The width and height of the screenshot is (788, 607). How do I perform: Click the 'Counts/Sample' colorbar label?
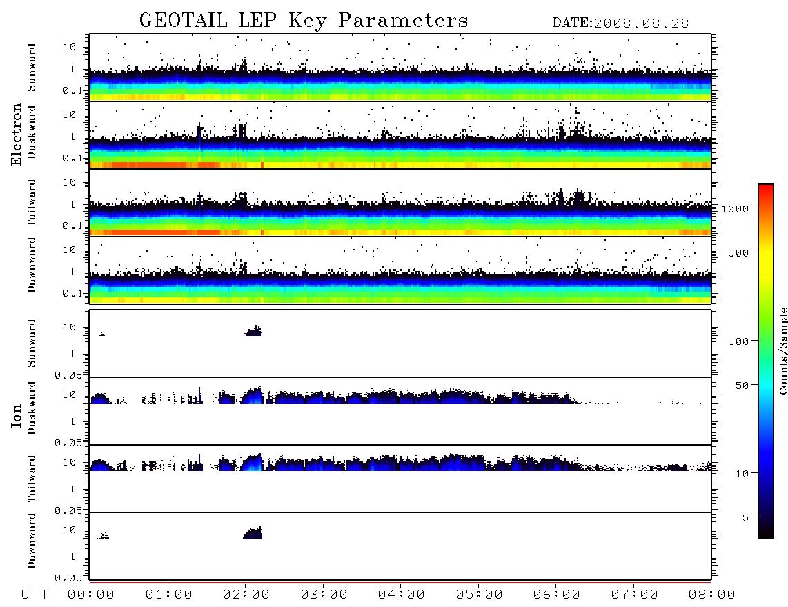pyautogui.click(x=782, y=350)
